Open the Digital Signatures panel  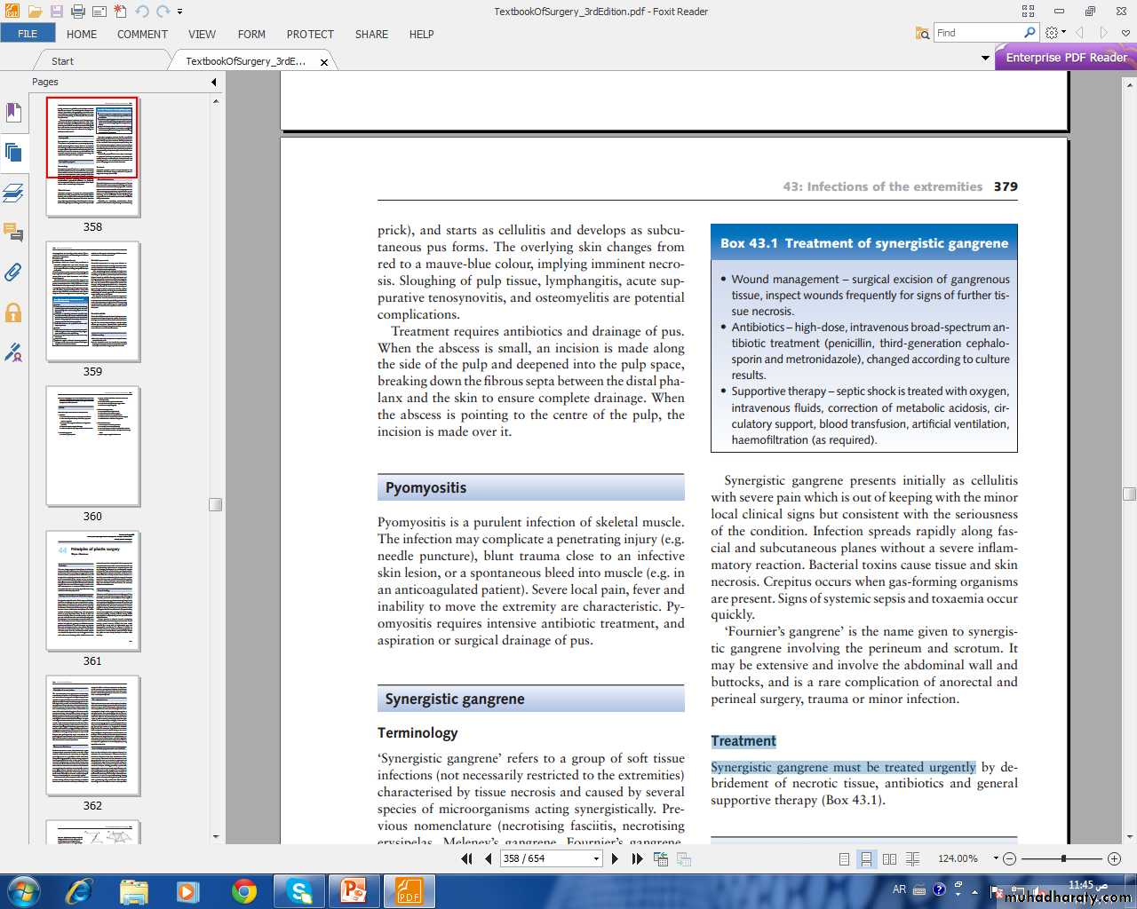[x=13, y=352]
